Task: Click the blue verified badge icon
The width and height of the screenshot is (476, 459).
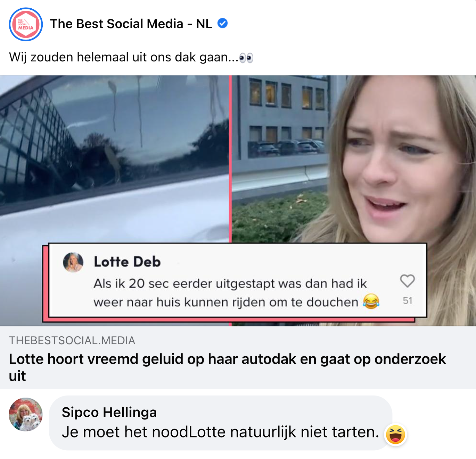Action: (x=222, y=23)
